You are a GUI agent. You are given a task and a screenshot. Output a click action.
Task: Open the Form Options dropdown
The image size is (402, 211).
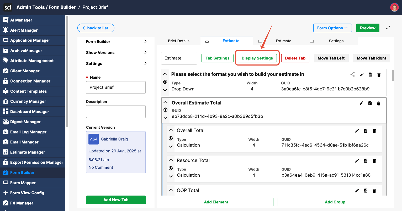332,28
